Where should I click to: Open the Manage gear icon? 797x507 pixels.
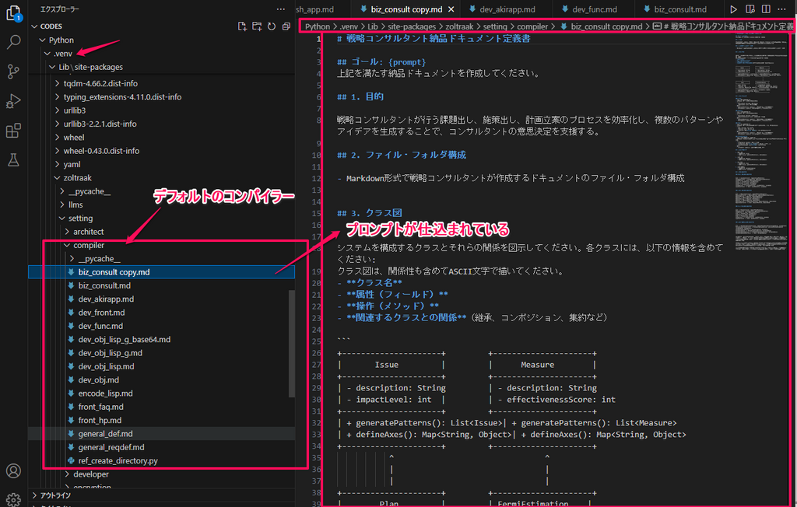tap(14, 500)
